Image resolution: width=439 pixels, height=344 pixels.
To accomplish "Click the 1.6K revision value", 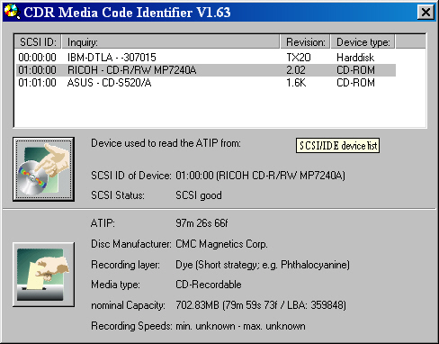I will pyautogui.click(x=296, y=83).
